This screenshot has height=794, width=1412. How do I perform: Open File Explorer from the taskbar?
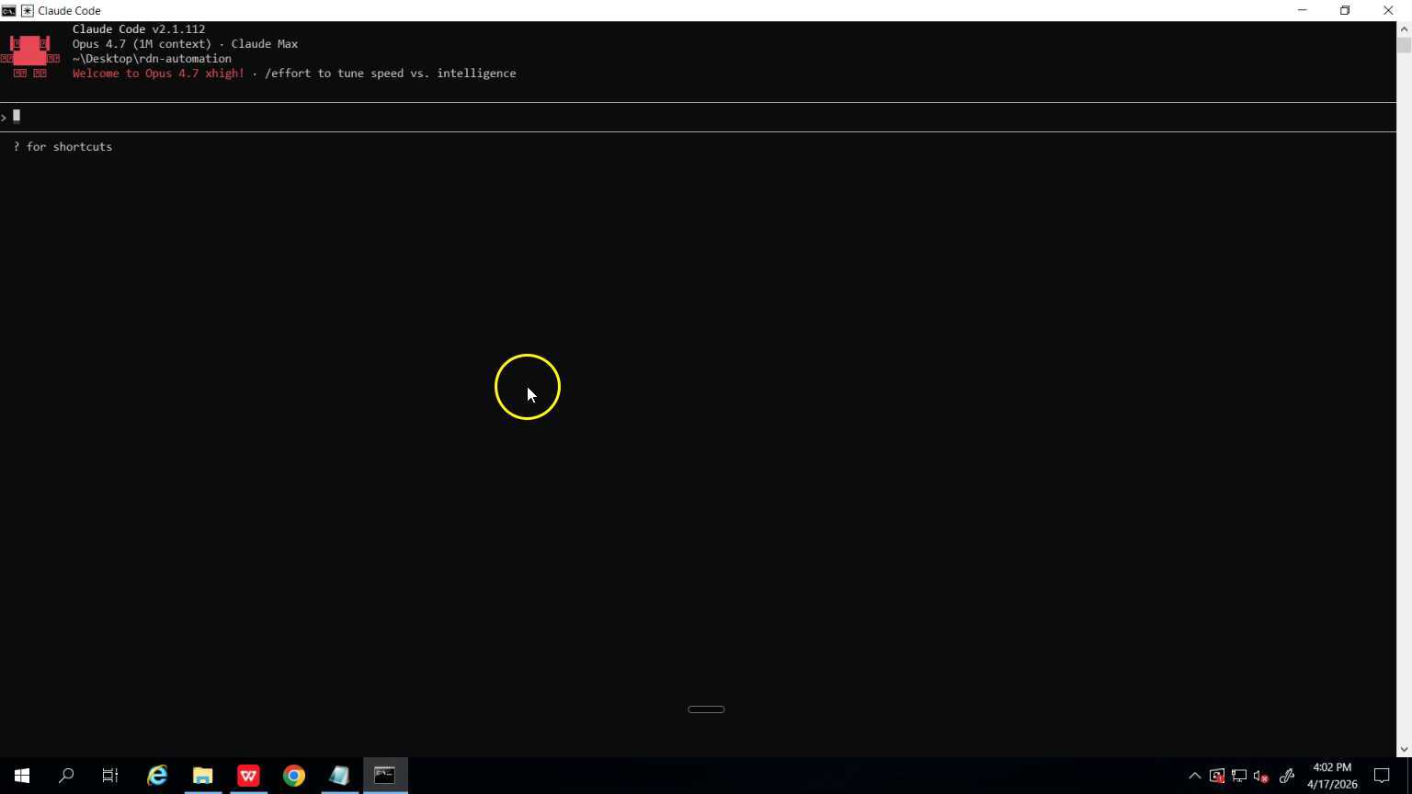202,776
